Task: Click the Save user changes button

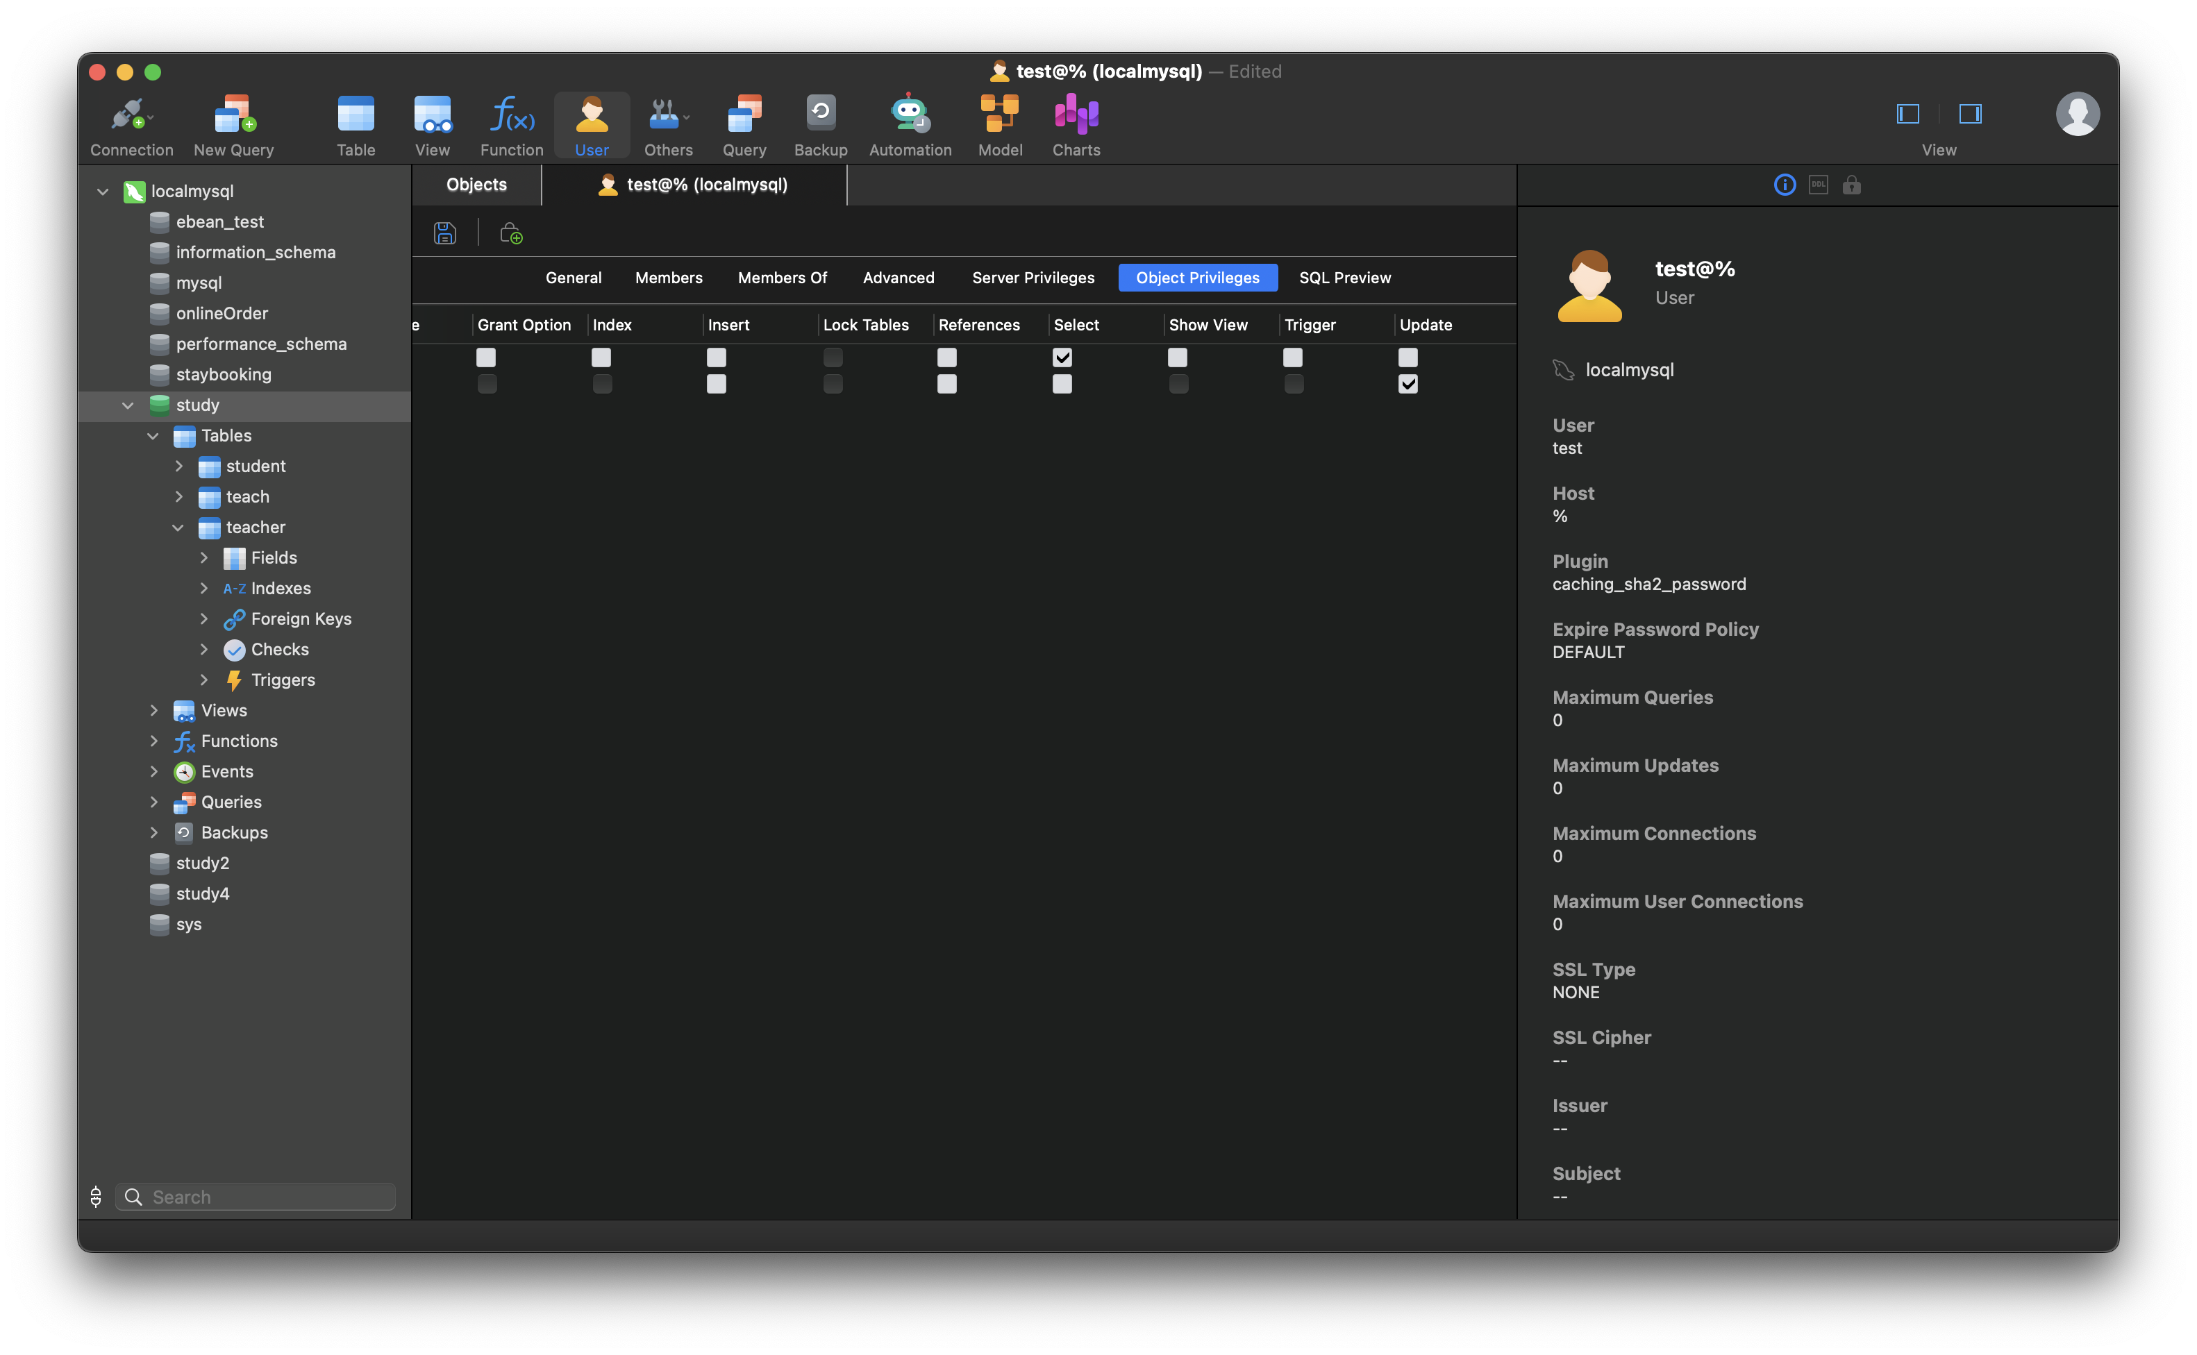Action: click(x=446, y=232)
